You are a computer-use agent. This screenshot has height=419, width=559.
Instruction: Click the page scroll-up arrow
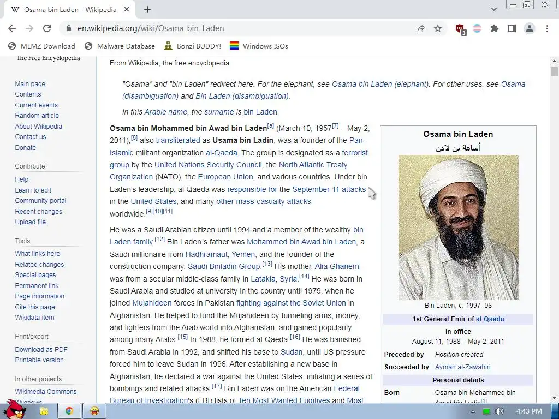pos(554,62)
